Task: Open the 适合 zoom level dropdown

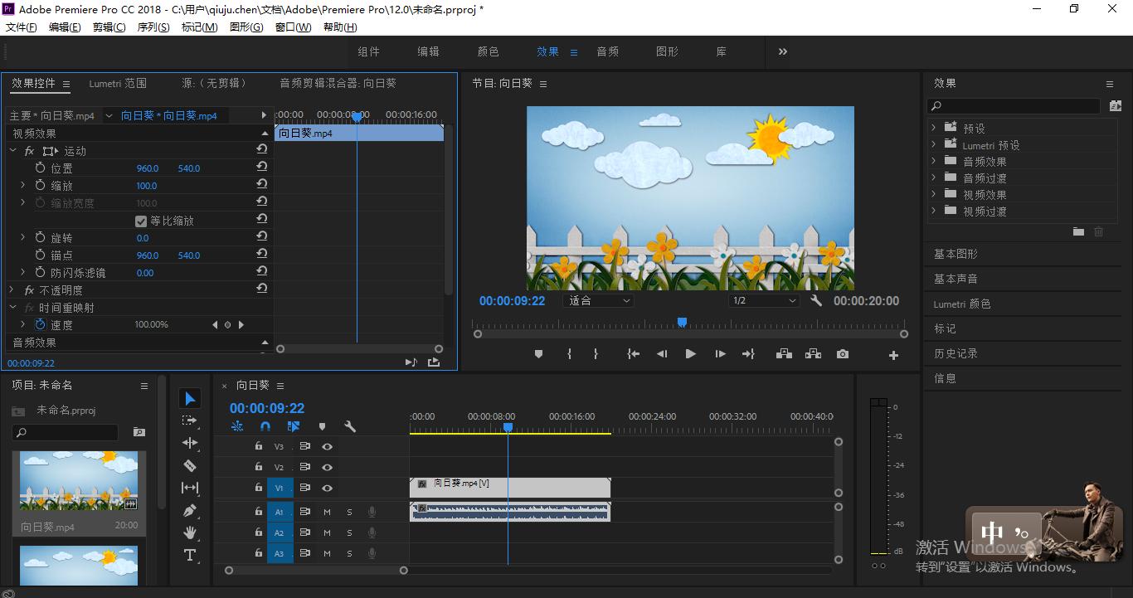Action: [599, 301]
